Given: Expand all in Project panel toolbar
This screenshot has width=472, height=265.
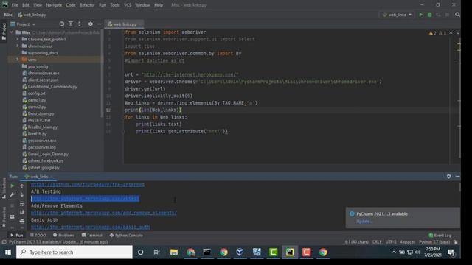Looking at the screenshot, I should (x=71, y=24).
